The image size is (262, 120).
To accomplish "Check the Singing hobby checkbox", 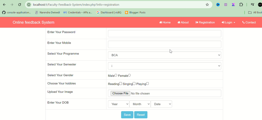I will point(134,83).
